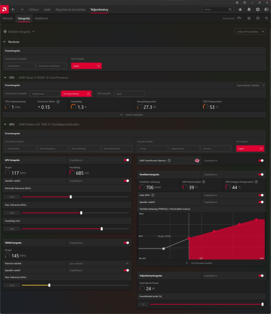This screenshot has height=314, width=271.
Task: Open notifications bell
Action: [249, 9]
